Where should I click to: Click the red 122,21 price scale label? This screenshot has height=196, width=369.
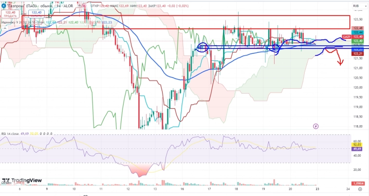point(358,54)
